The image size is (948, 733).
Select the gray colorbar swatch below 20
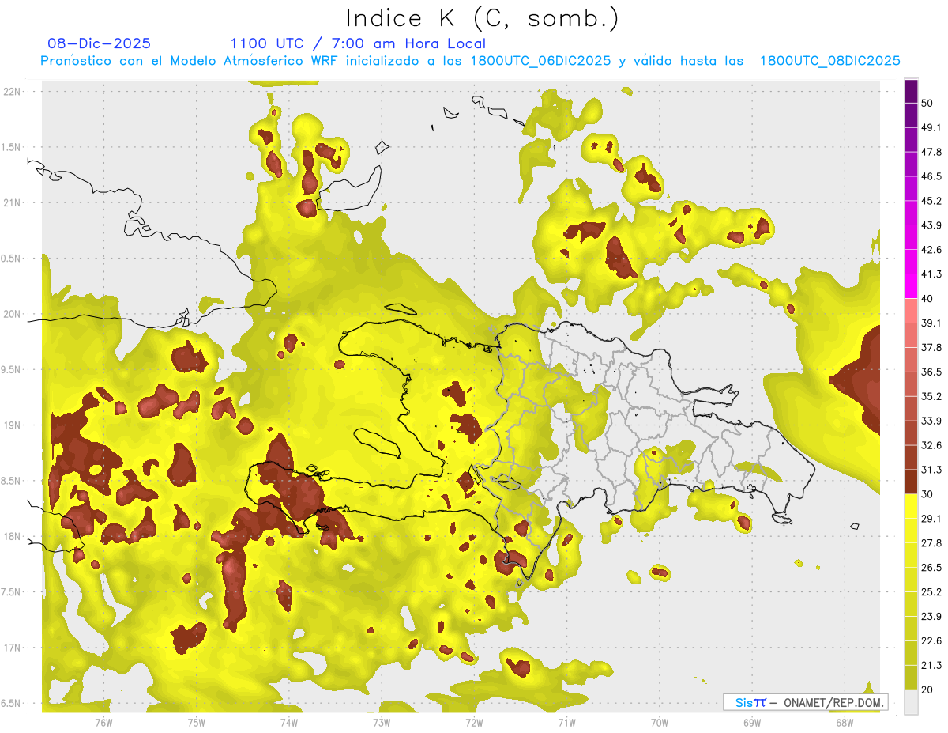(911, 701)
